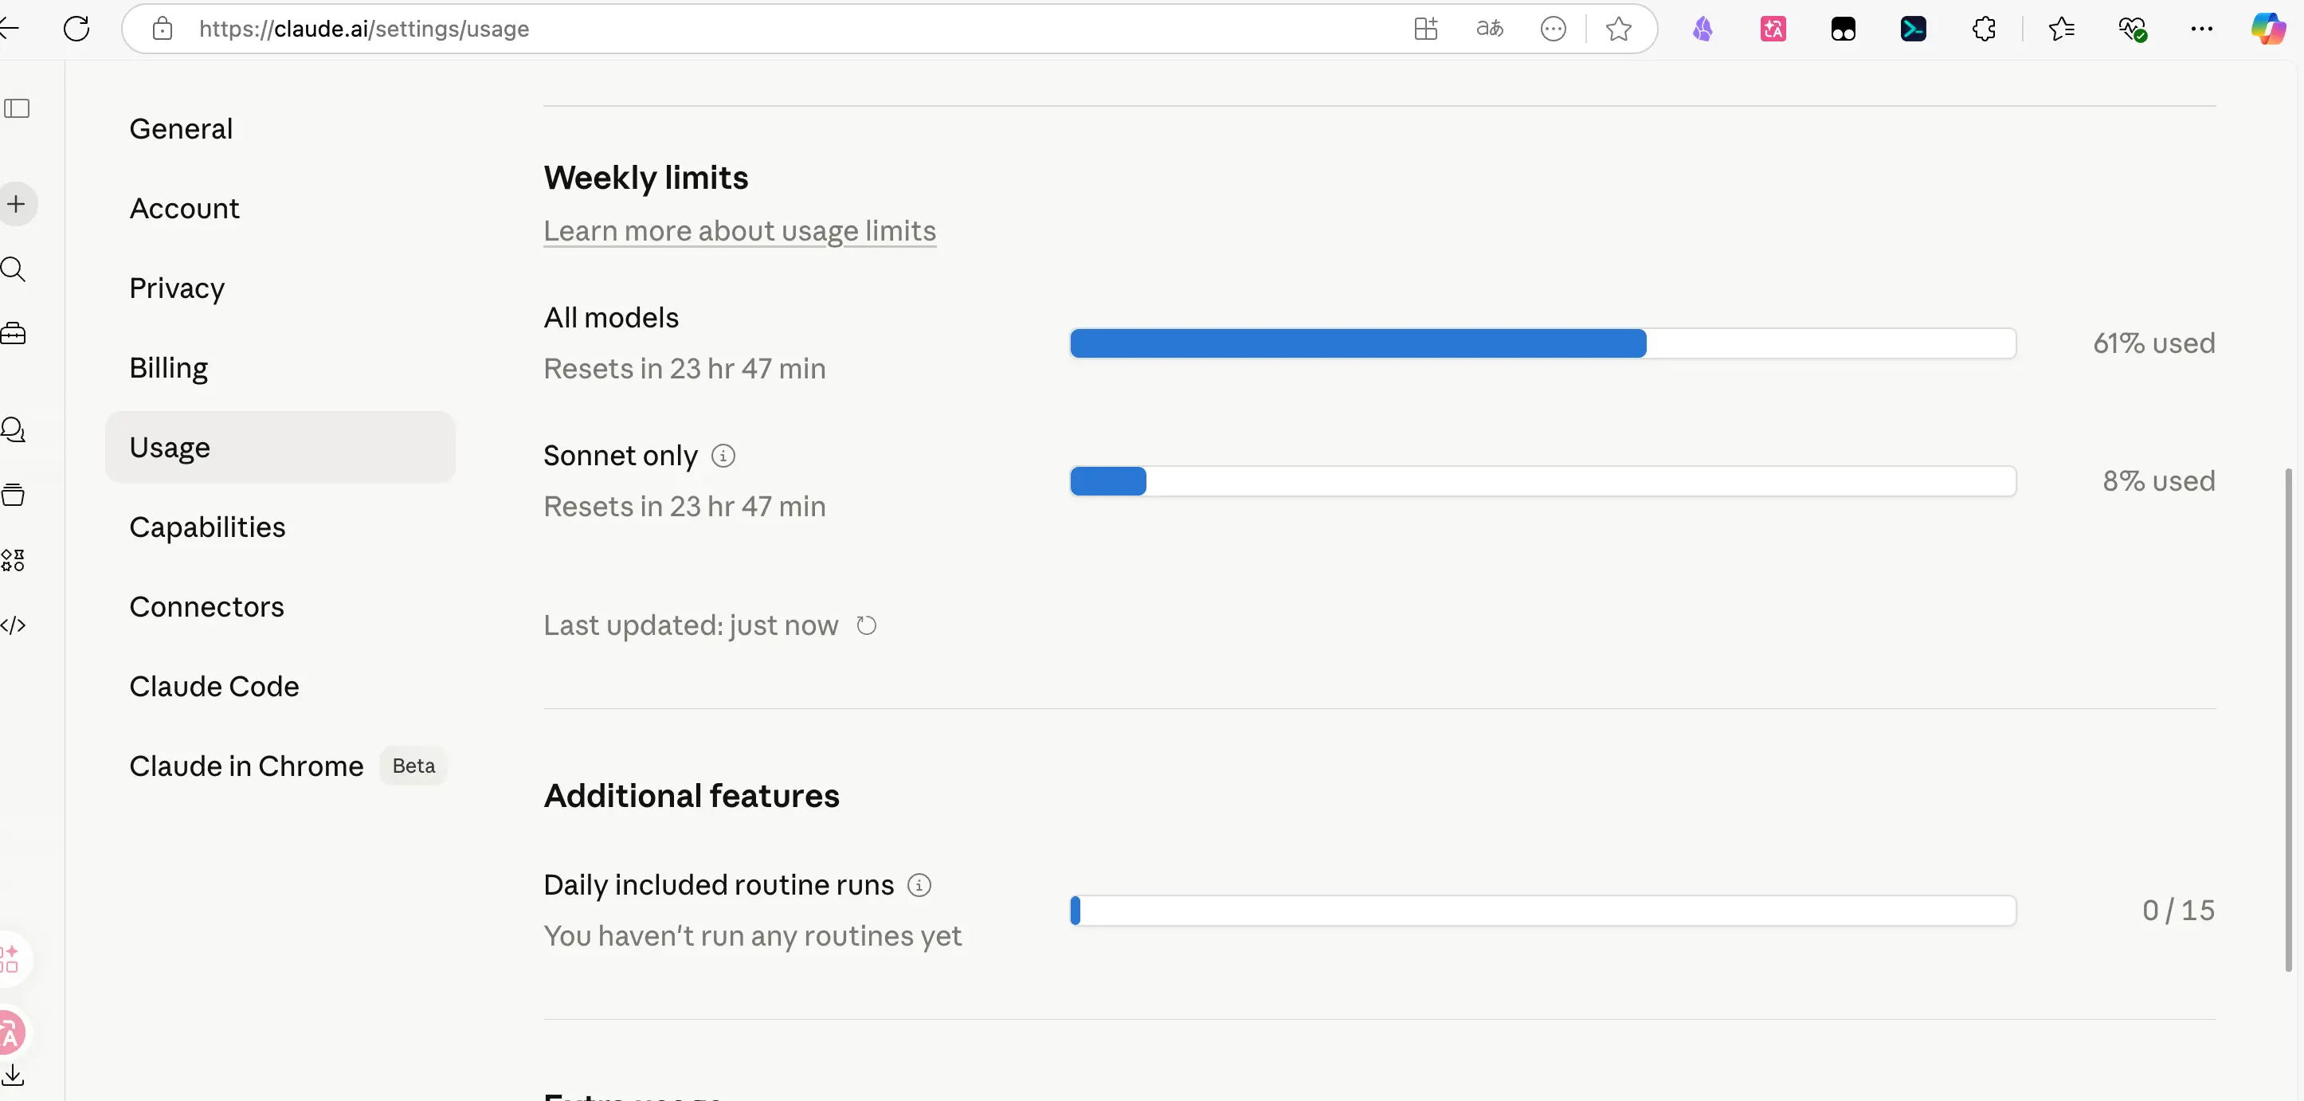Open the Connectors settings section
Image resolution: width=2304 pixels, height=1101 pixels.
click(206, 606)
